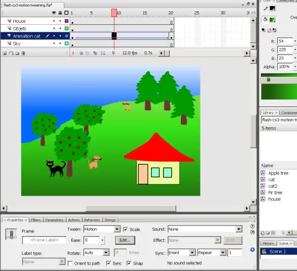Click the Delete Layer trash icon
The width and height of the screenshot is (297, 271).
(x=23, y=53)
